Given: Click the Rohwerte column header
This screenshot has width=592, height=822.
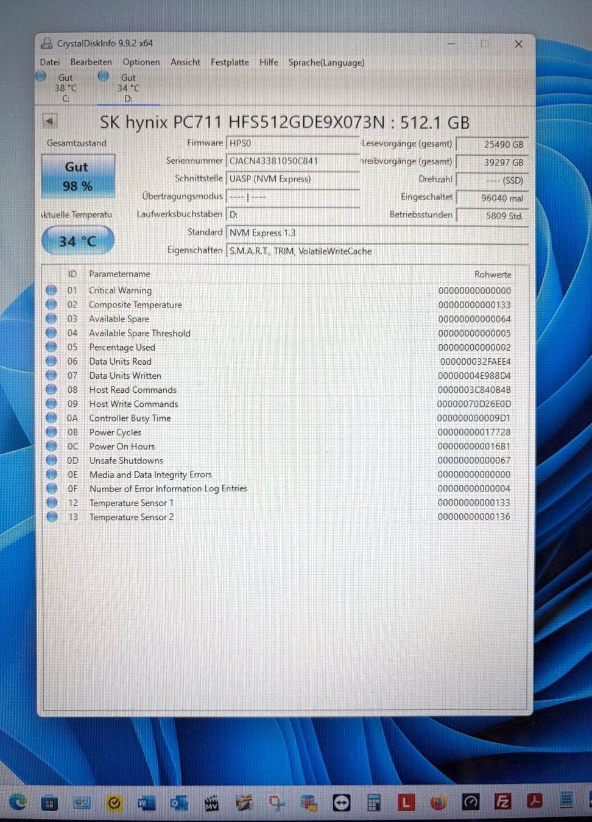Looking at the screenshot, I should 493,275.
